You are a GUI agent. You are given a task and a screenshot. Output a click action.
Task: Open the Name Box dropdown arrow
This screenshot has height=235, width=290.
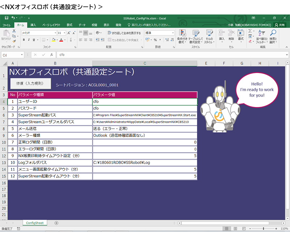coord(22,55)
